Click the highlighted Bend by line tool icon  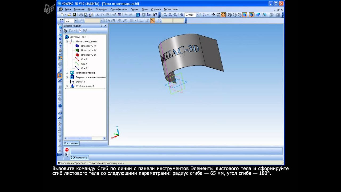pyautogui.click(x=60, y=76)
